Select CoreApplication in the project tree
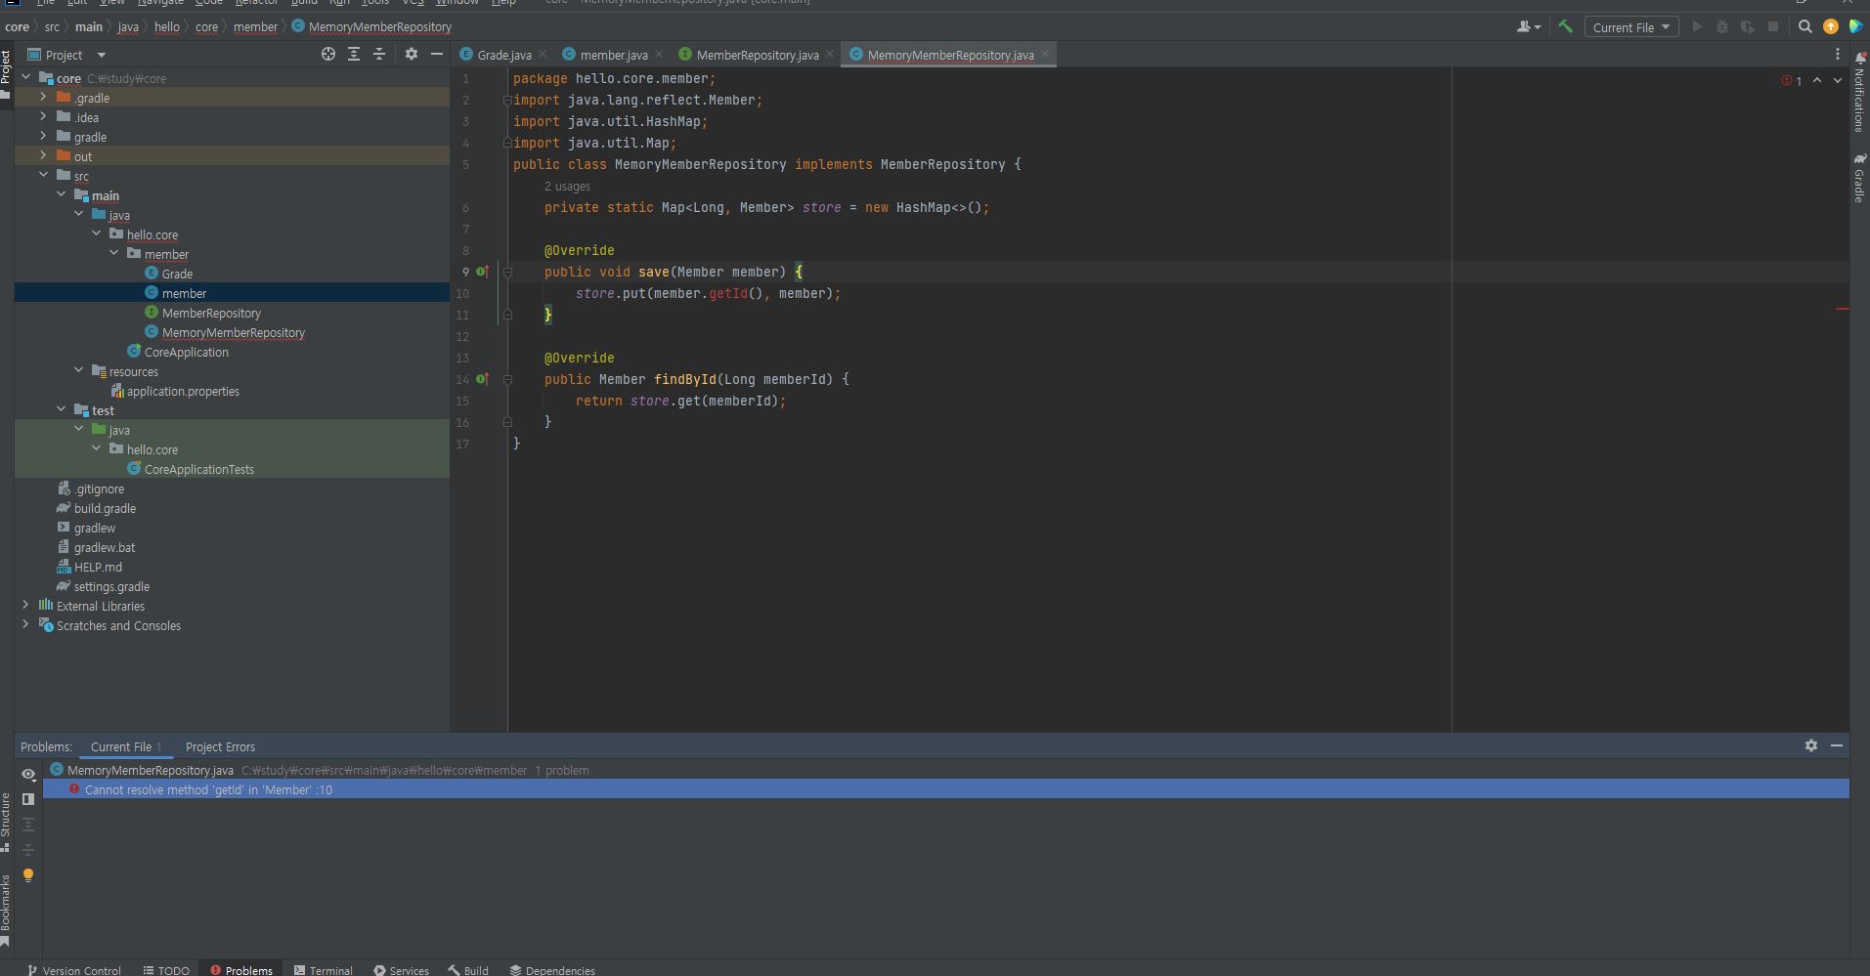 186,352
